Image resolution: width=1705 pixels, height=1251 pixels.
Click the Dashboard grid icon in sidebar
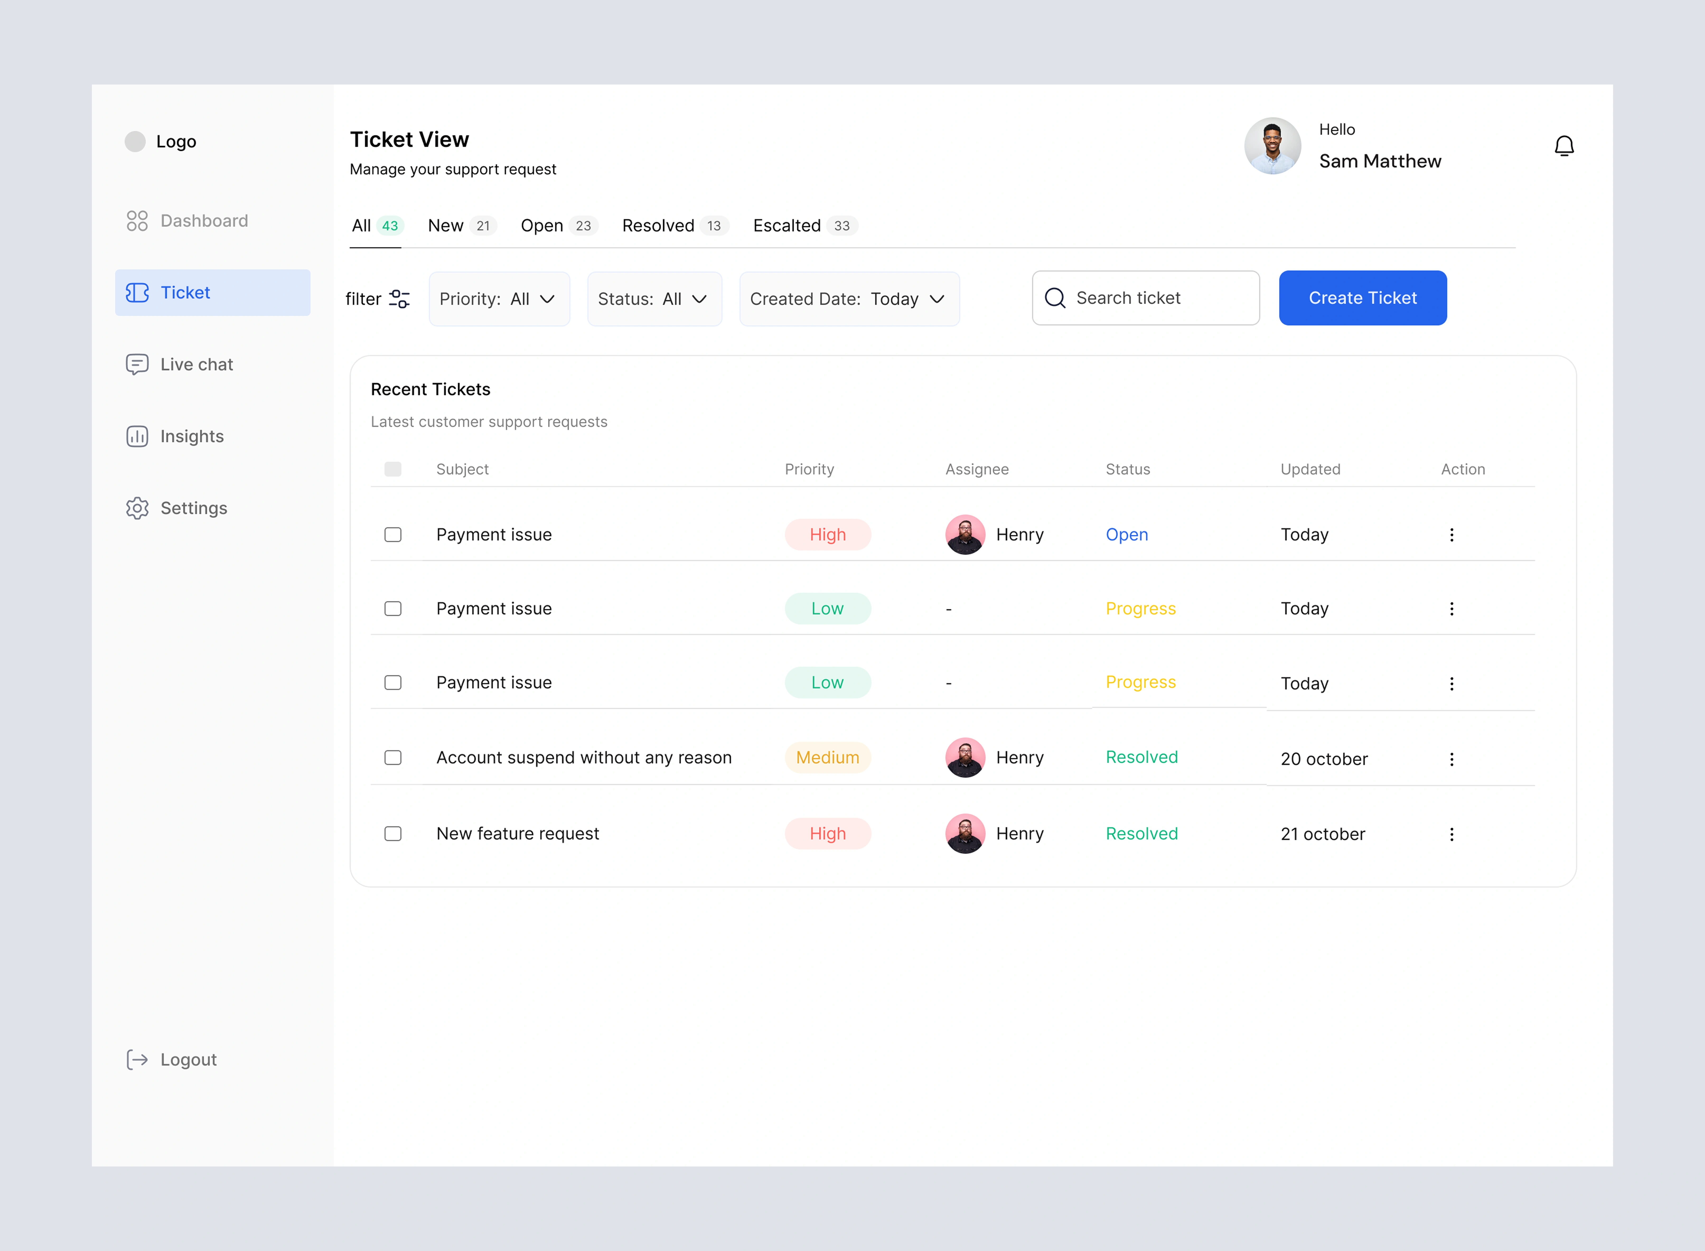[137, 220]
